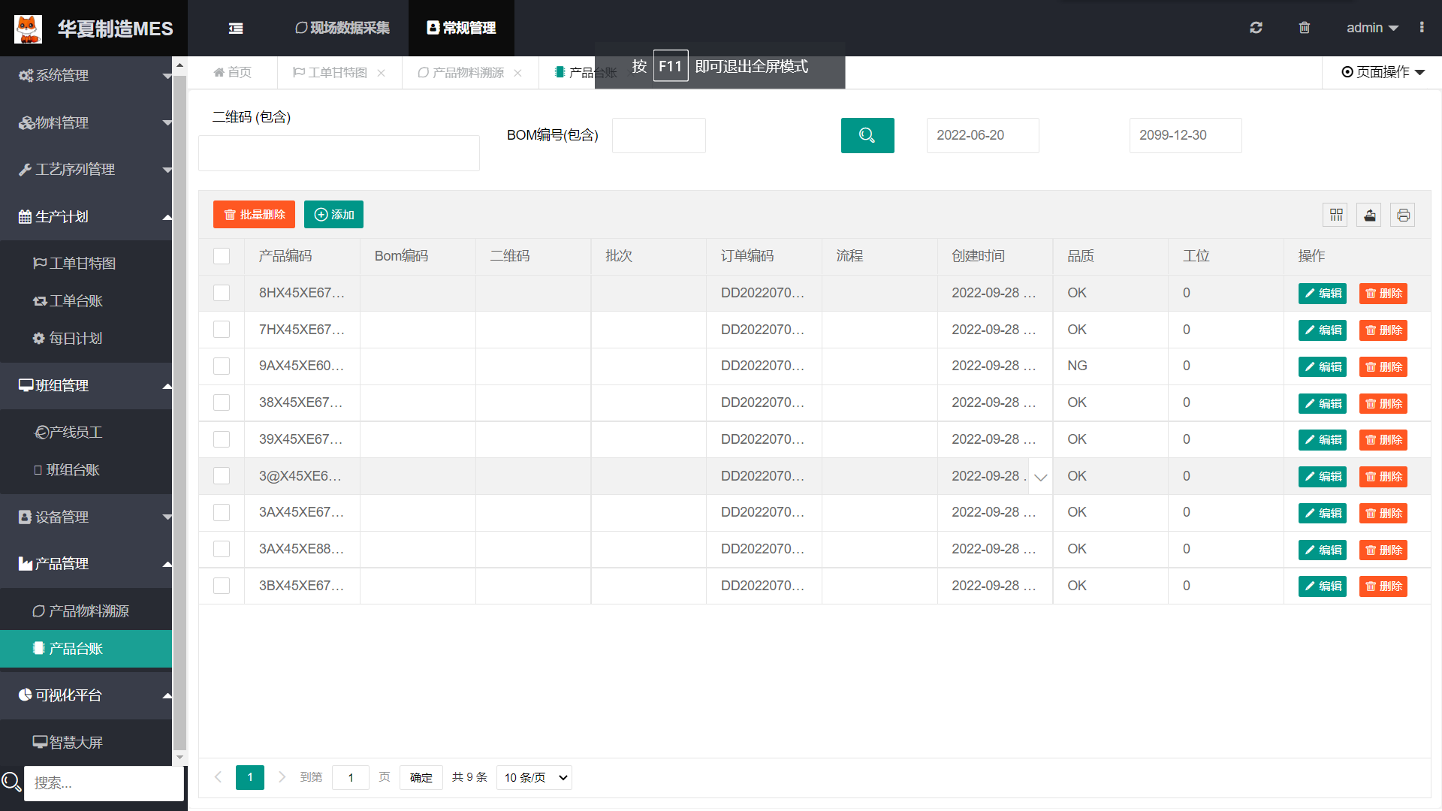The image size is (1442, 811).
Task: Check the row 7HX45XE67 checkbox
Action: click(x=222, y=330)
